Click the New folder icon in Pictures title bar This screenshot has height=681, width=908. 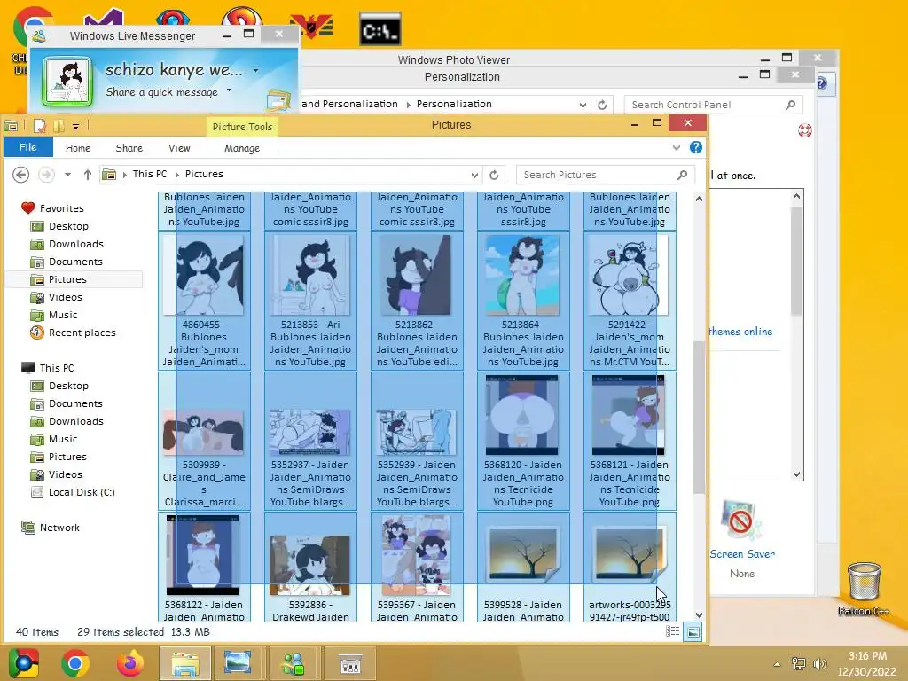pyautogui.click(x=59, y=126)
